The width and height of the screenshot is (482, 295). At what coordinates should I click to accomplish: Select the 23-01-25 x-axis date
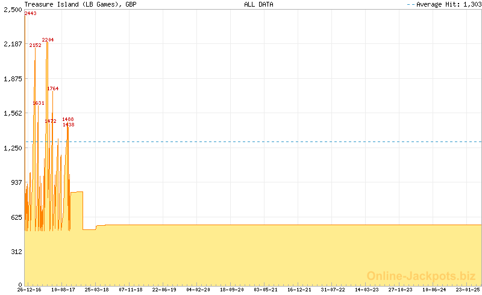click(468, 290)
